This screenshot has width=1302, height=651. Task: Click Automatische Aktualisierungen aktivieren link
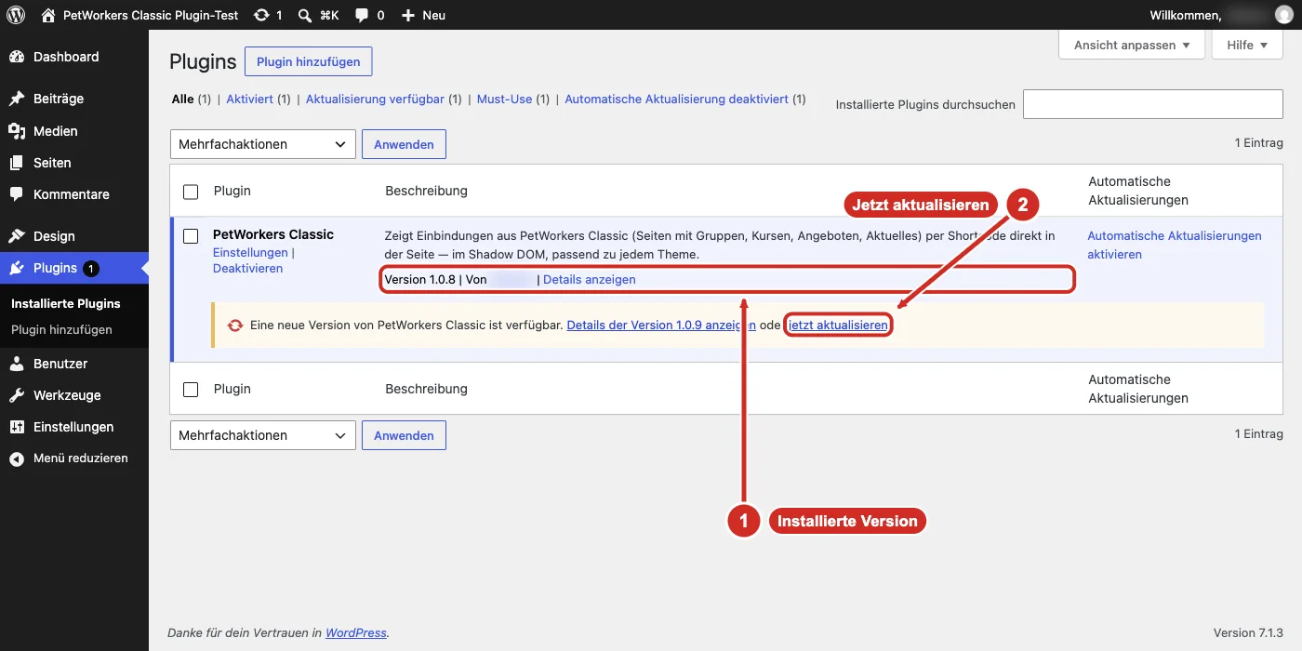[x=1175, y=245]
